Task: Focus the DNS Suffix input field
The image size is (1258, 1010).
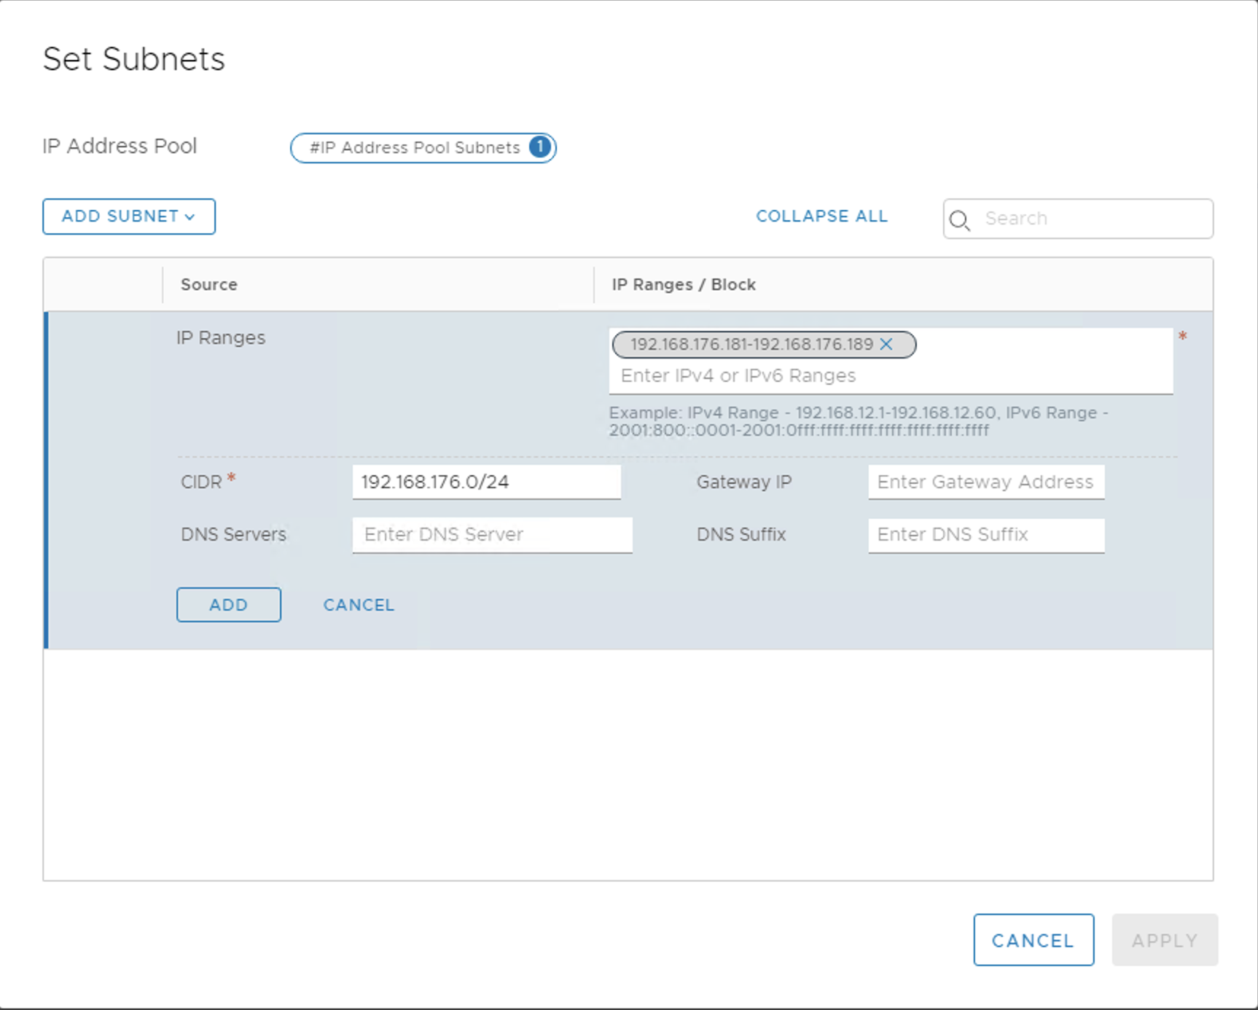Action: (x=985, y=534)
